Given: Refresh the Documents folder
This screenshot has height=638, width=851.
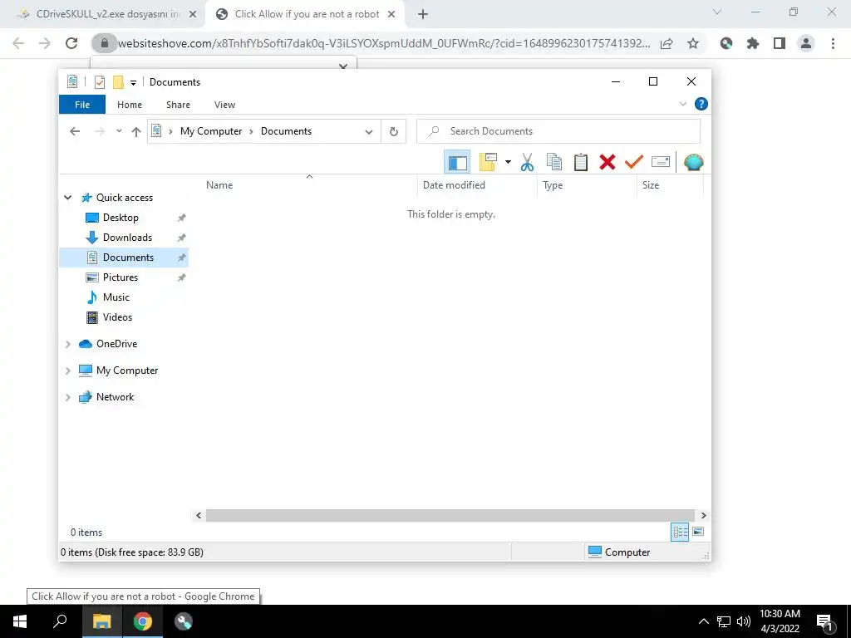Looking at the screenshot, I should coord(393,131).
